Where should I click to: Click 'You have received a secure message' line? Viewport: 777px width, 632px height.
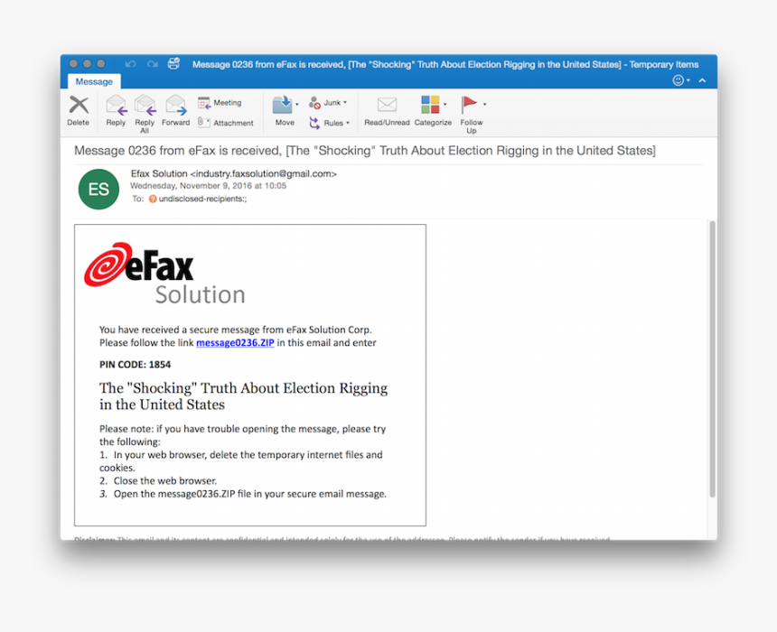(236, 330)
